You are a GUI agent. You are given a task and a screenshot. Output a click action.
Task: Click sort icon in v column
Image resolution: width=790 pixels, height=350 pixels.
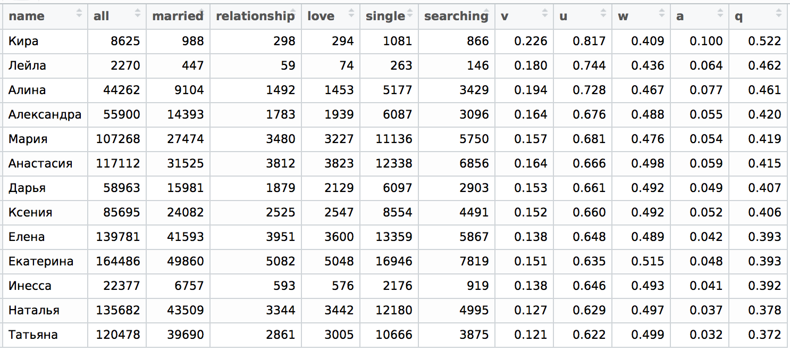point(545,13)
